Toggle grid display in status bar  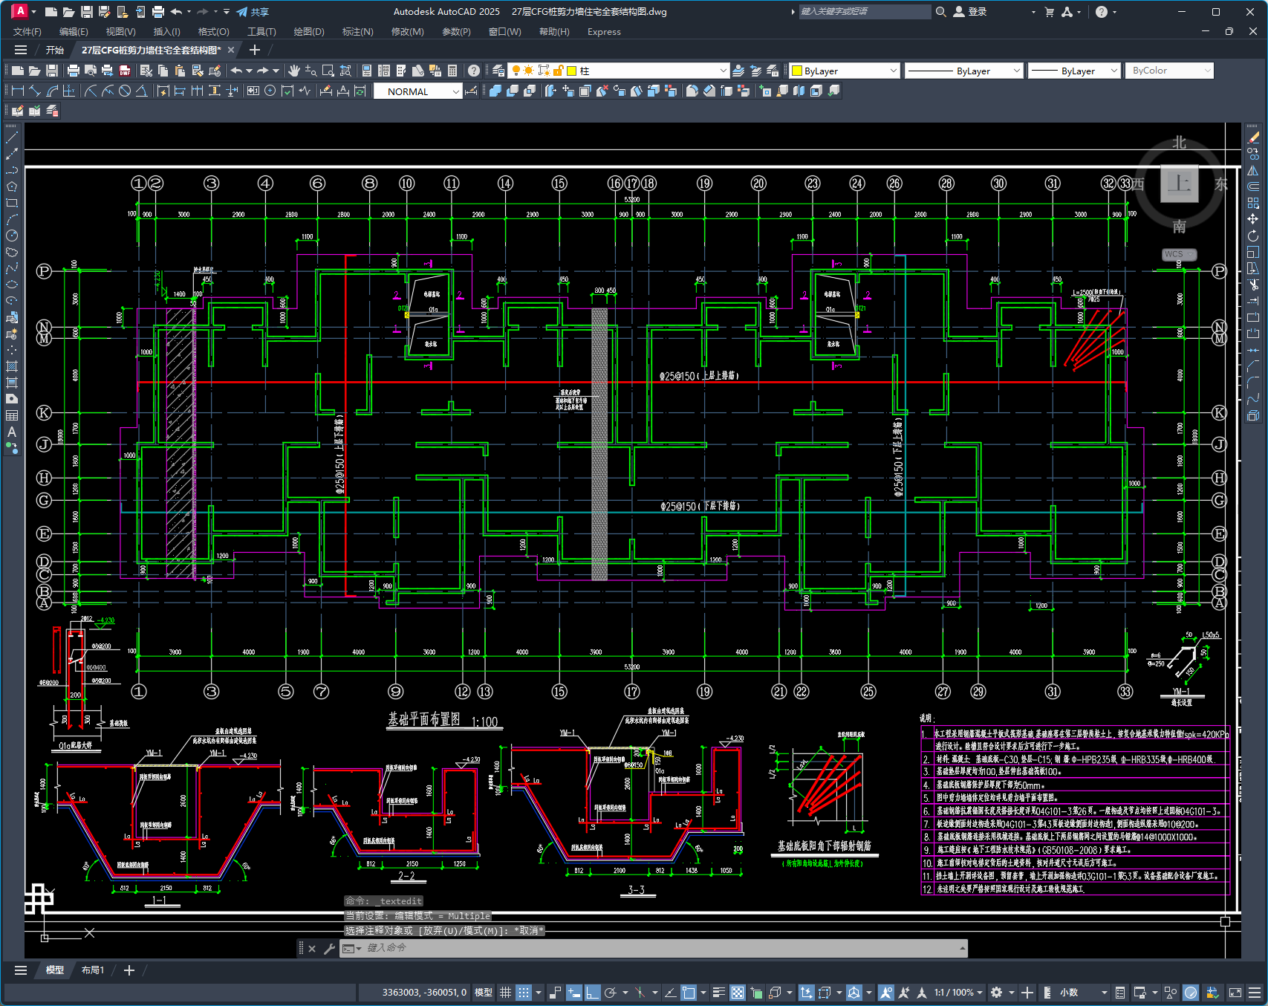[x=505, y=993]
